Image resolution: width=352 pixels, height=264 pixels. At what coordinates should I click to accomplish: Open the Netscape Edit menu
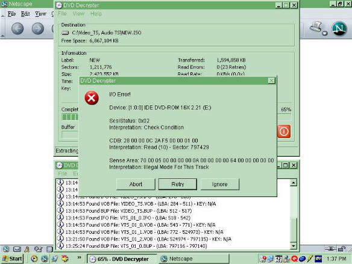click(25, 14)
